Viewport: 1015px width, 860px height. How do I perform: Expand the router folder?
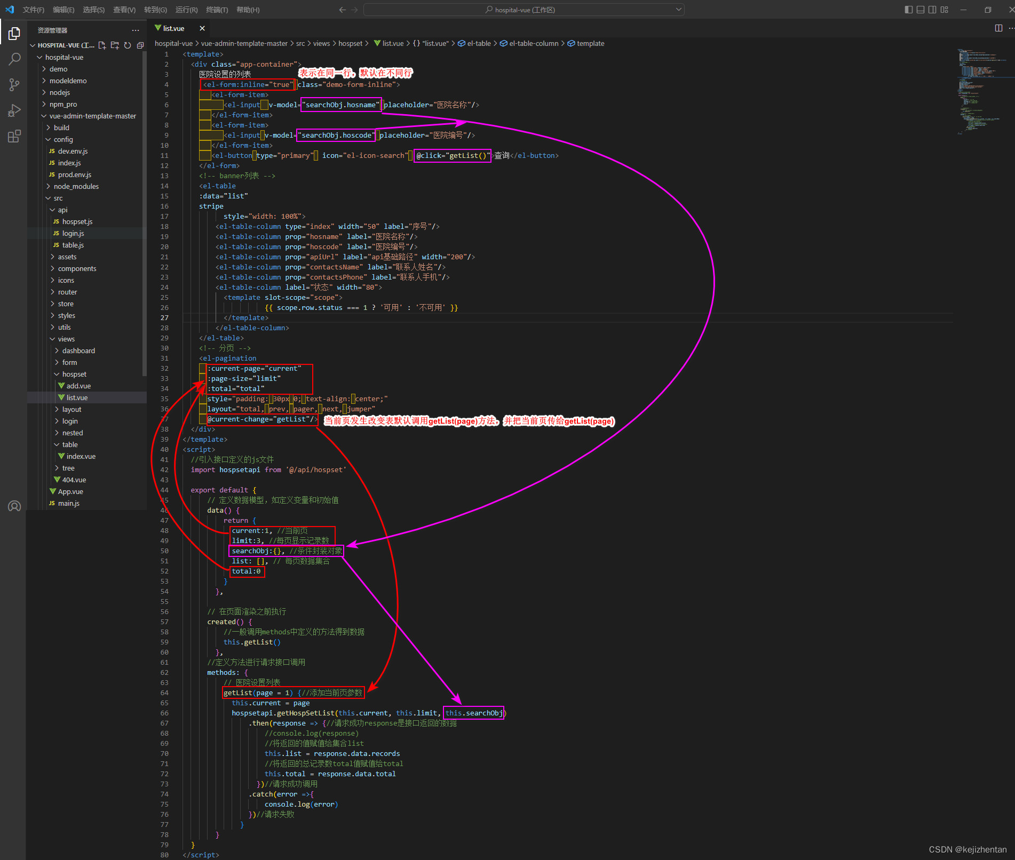coord(67,292)
